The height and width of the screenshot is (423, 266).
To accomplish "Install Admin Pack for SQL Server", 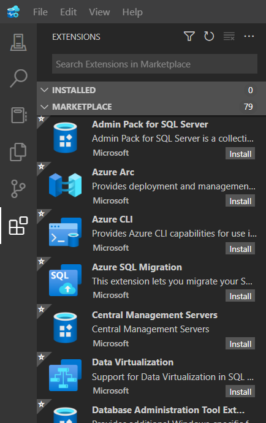I will pyautogui.click(x=240, y=154).
